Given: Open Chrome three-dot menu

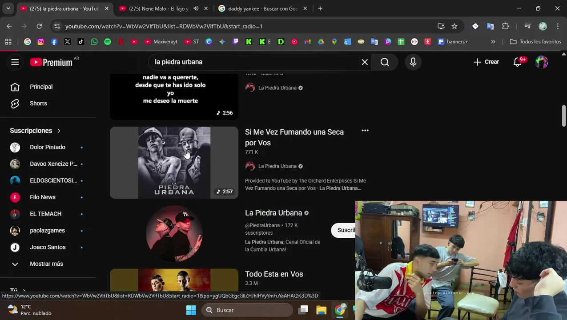Looking at the screenshot, I should pos(558,26).
